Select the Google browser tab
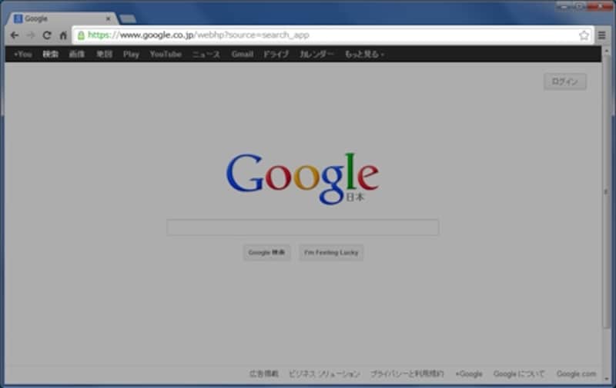 (63, 18)
